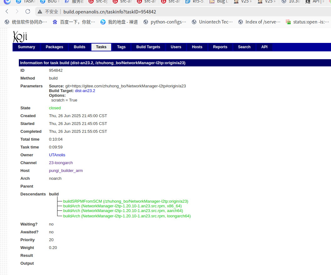Open the 百度一下 bookmark
331x275 pixels.
tap(74, 22)
